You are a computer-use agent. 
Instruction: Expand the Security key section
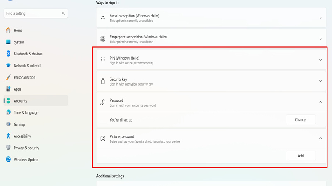coord(320,81)
